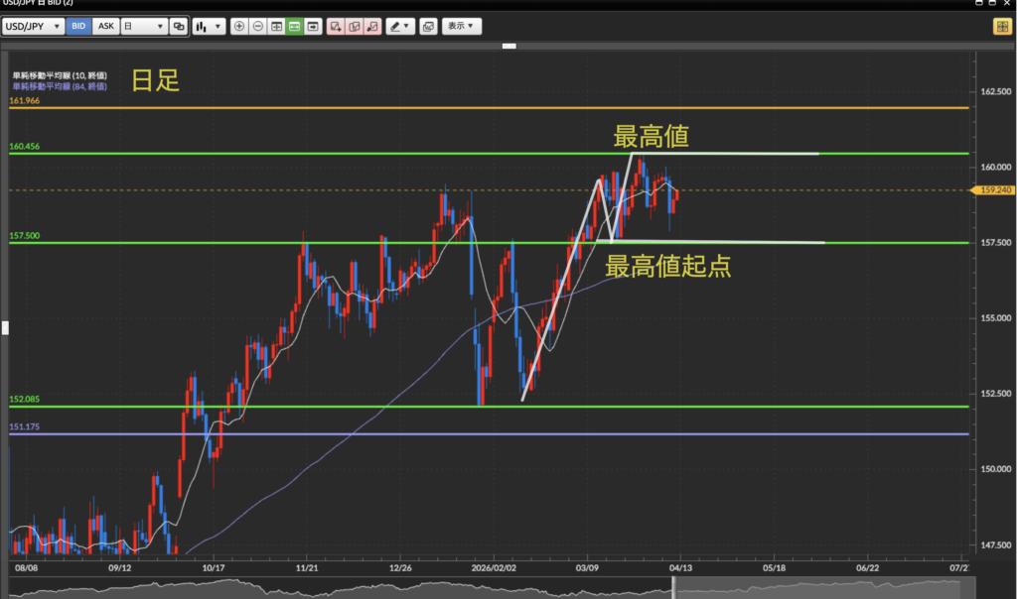Viewport: 1017px width, 599px height.
Task: Toggle the green highlighted fit-width button
Action: [x=295, y=27]
